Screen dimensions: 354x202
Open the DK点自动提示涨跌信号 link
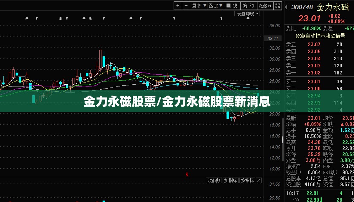coord(320,36)
